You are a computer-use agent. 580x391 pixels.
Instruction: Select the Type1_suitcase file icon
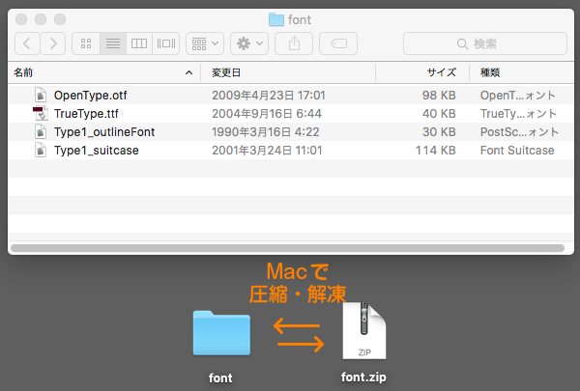click(x=41, y=151)
